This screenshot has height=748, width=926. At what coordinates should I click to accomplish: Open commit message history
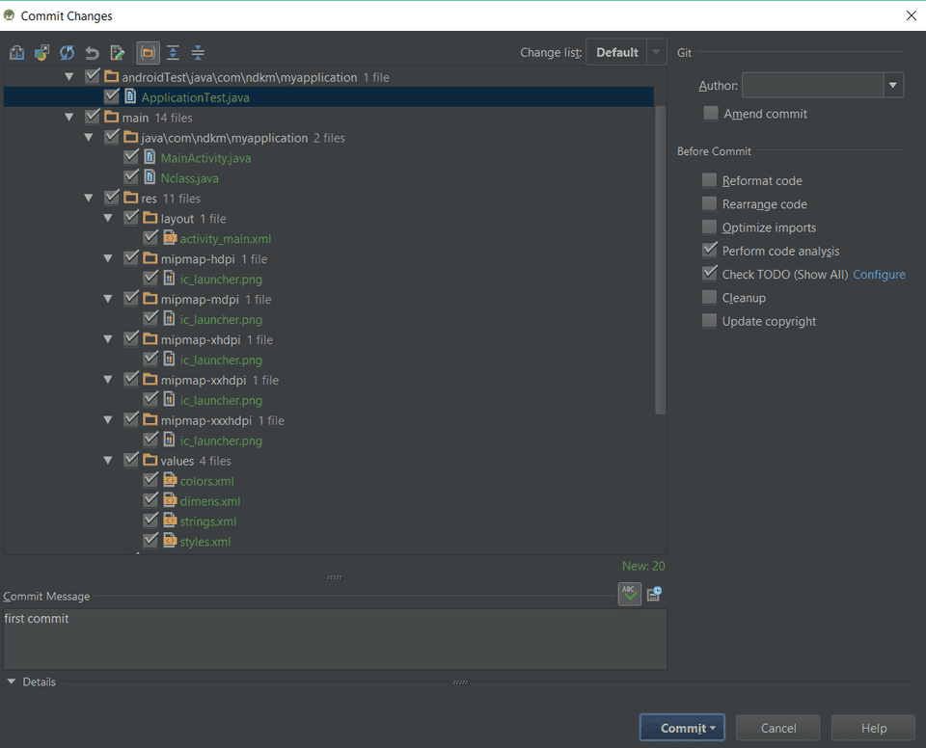652,594
